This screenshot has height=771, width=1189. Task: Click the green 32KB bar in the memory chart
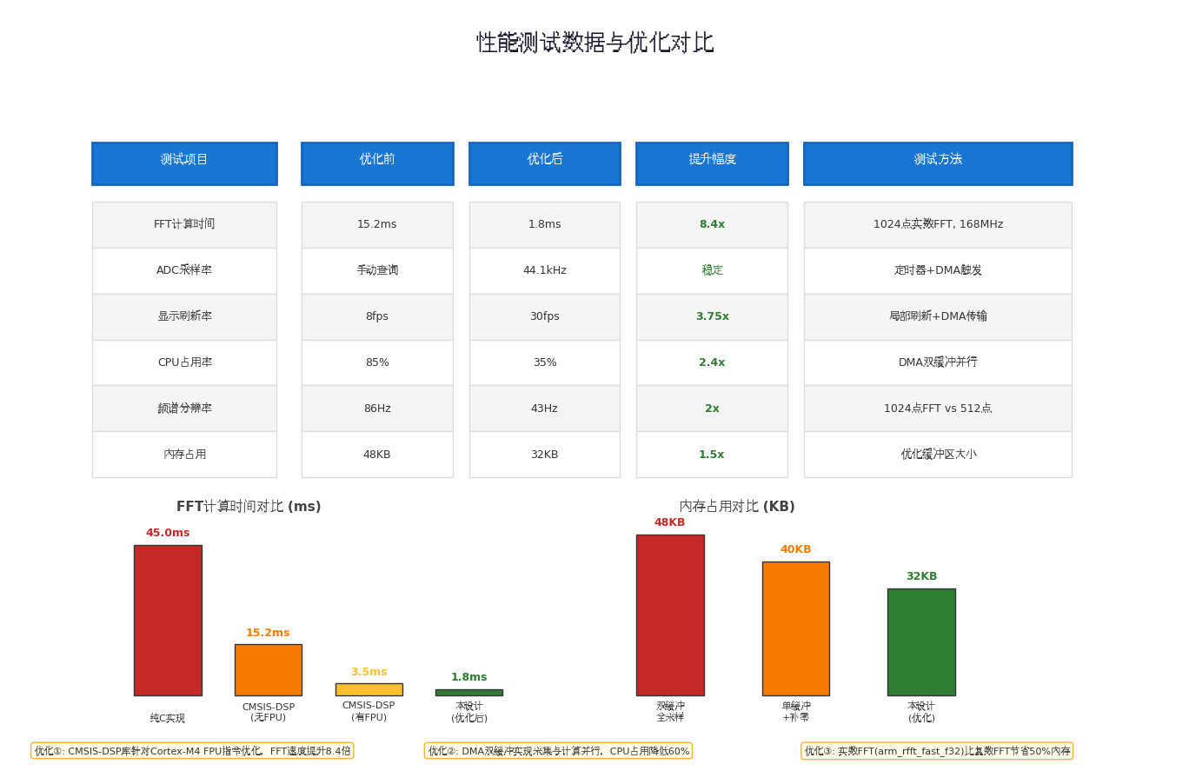pos(921,642)
